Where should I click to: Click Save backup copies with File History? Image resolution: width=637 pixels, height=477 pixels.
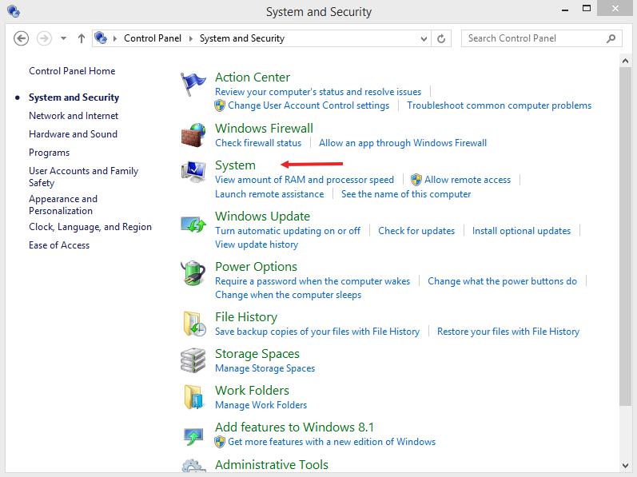click(317, 332)
